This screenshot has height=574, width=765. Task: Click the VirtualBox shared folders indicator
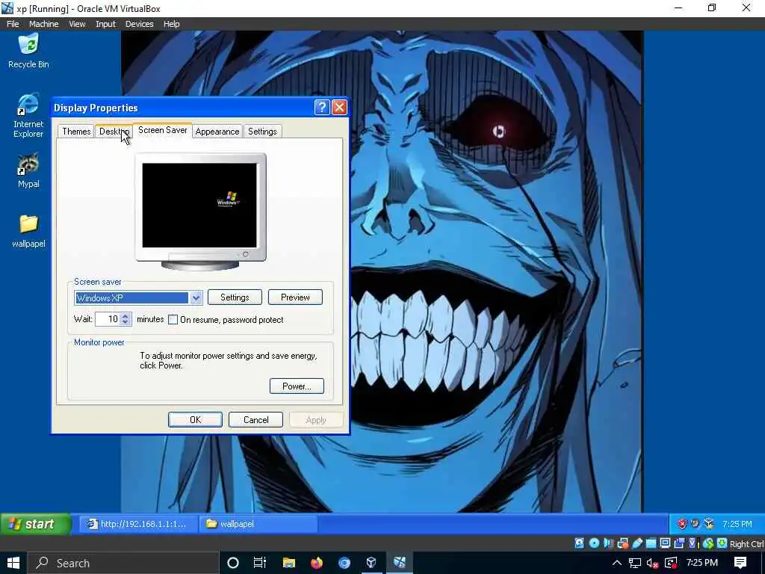tap(651, 543)
